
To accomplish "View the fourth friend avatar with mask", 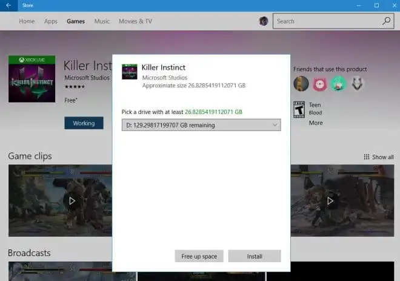I will (357, 84).
